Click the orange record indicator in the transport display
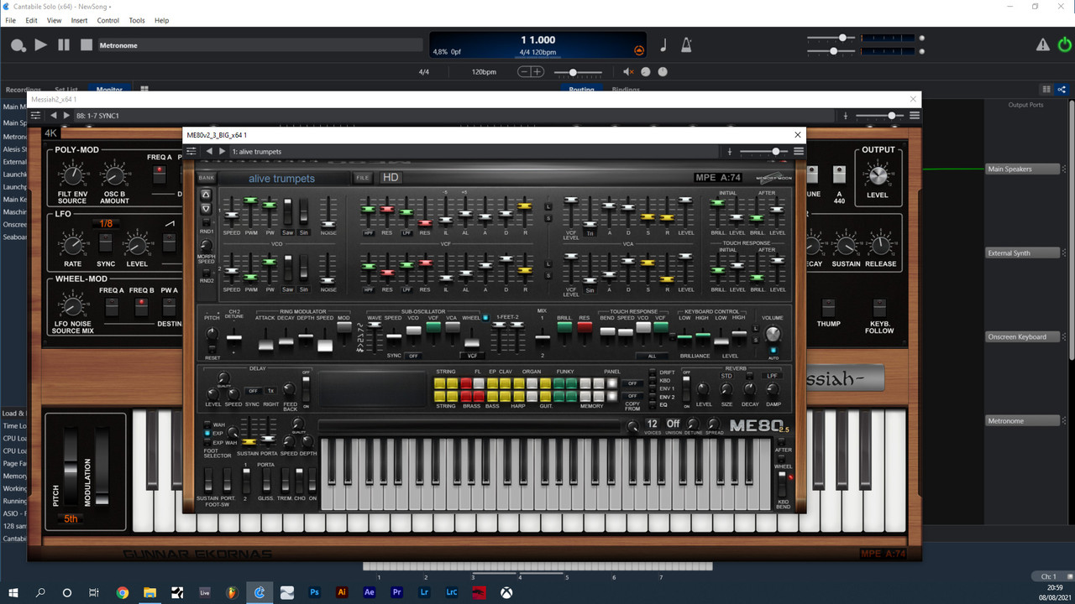The width and height of the screenshot is (1075, 604). click(x=639, y=50)
